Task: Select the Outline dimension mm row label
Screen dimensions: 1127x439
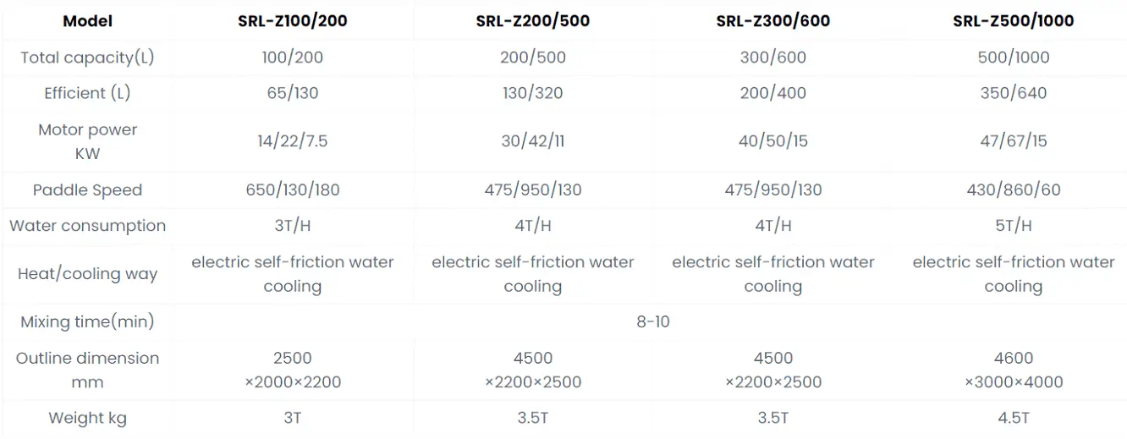Action: (87, 370)
